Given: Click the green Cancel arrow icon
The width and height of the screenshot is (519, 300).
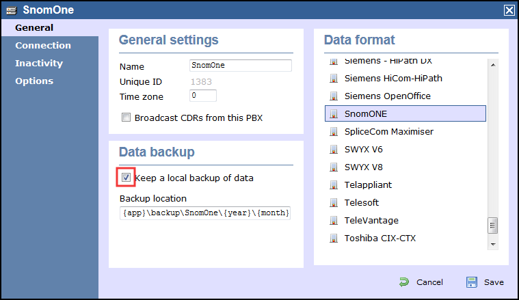Looking at the screenshot, I should tap(404, 282).
